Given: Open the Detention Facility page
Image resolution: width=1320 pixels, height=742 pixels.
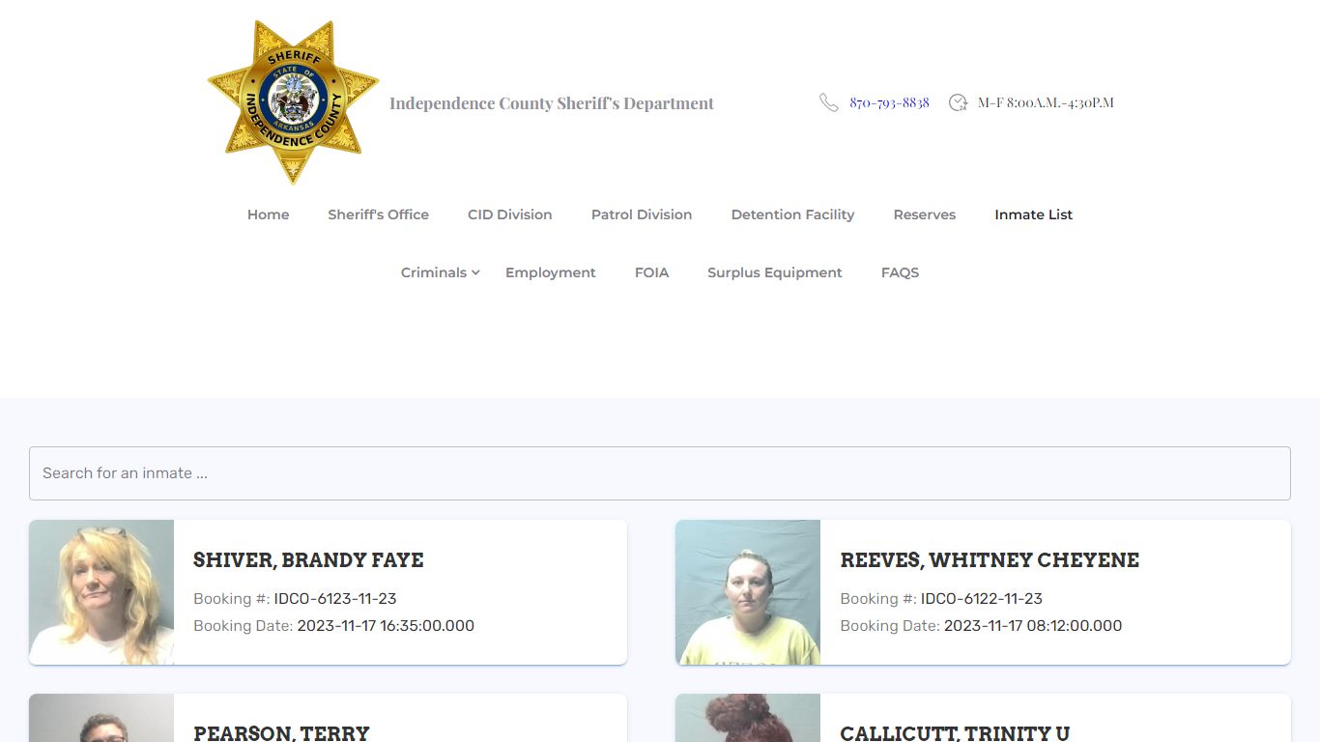Looking at the screenshot, I should click(x=792, y=214).
